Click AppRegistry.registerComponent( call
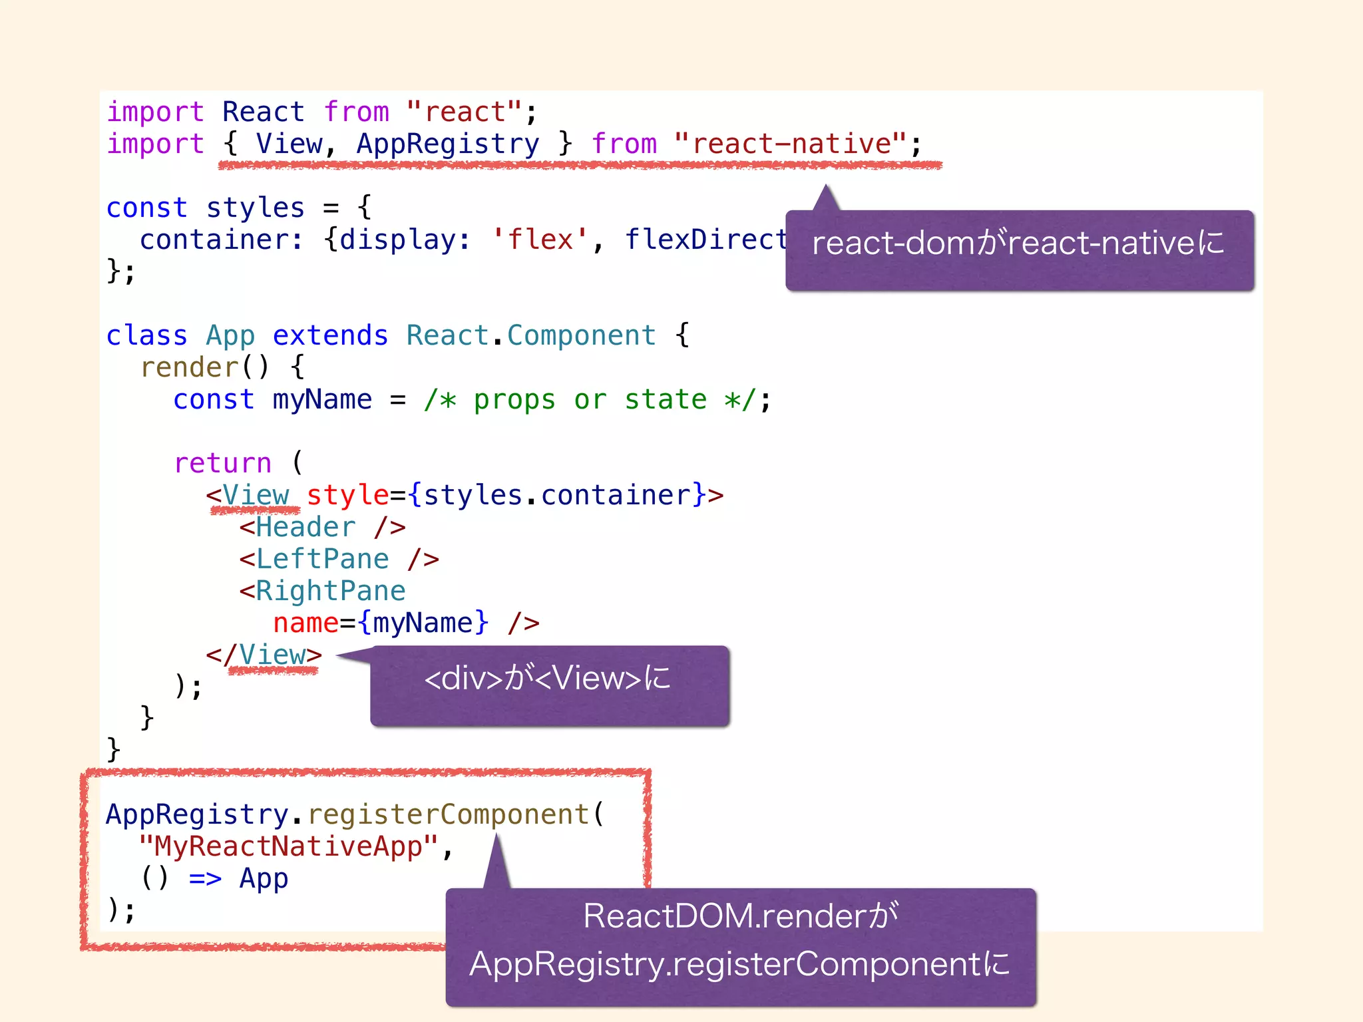The height and width of the screenshot is (1022, 1363). click(x=355, y=816)
